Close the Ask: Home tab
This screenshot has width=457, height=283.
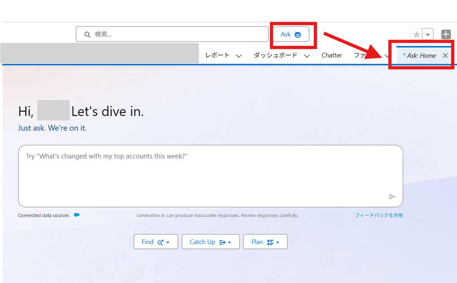[445, 56]
